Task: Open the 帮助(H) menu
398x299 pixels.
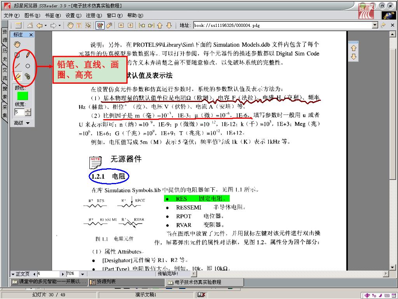Action: [x=135, y=16]
